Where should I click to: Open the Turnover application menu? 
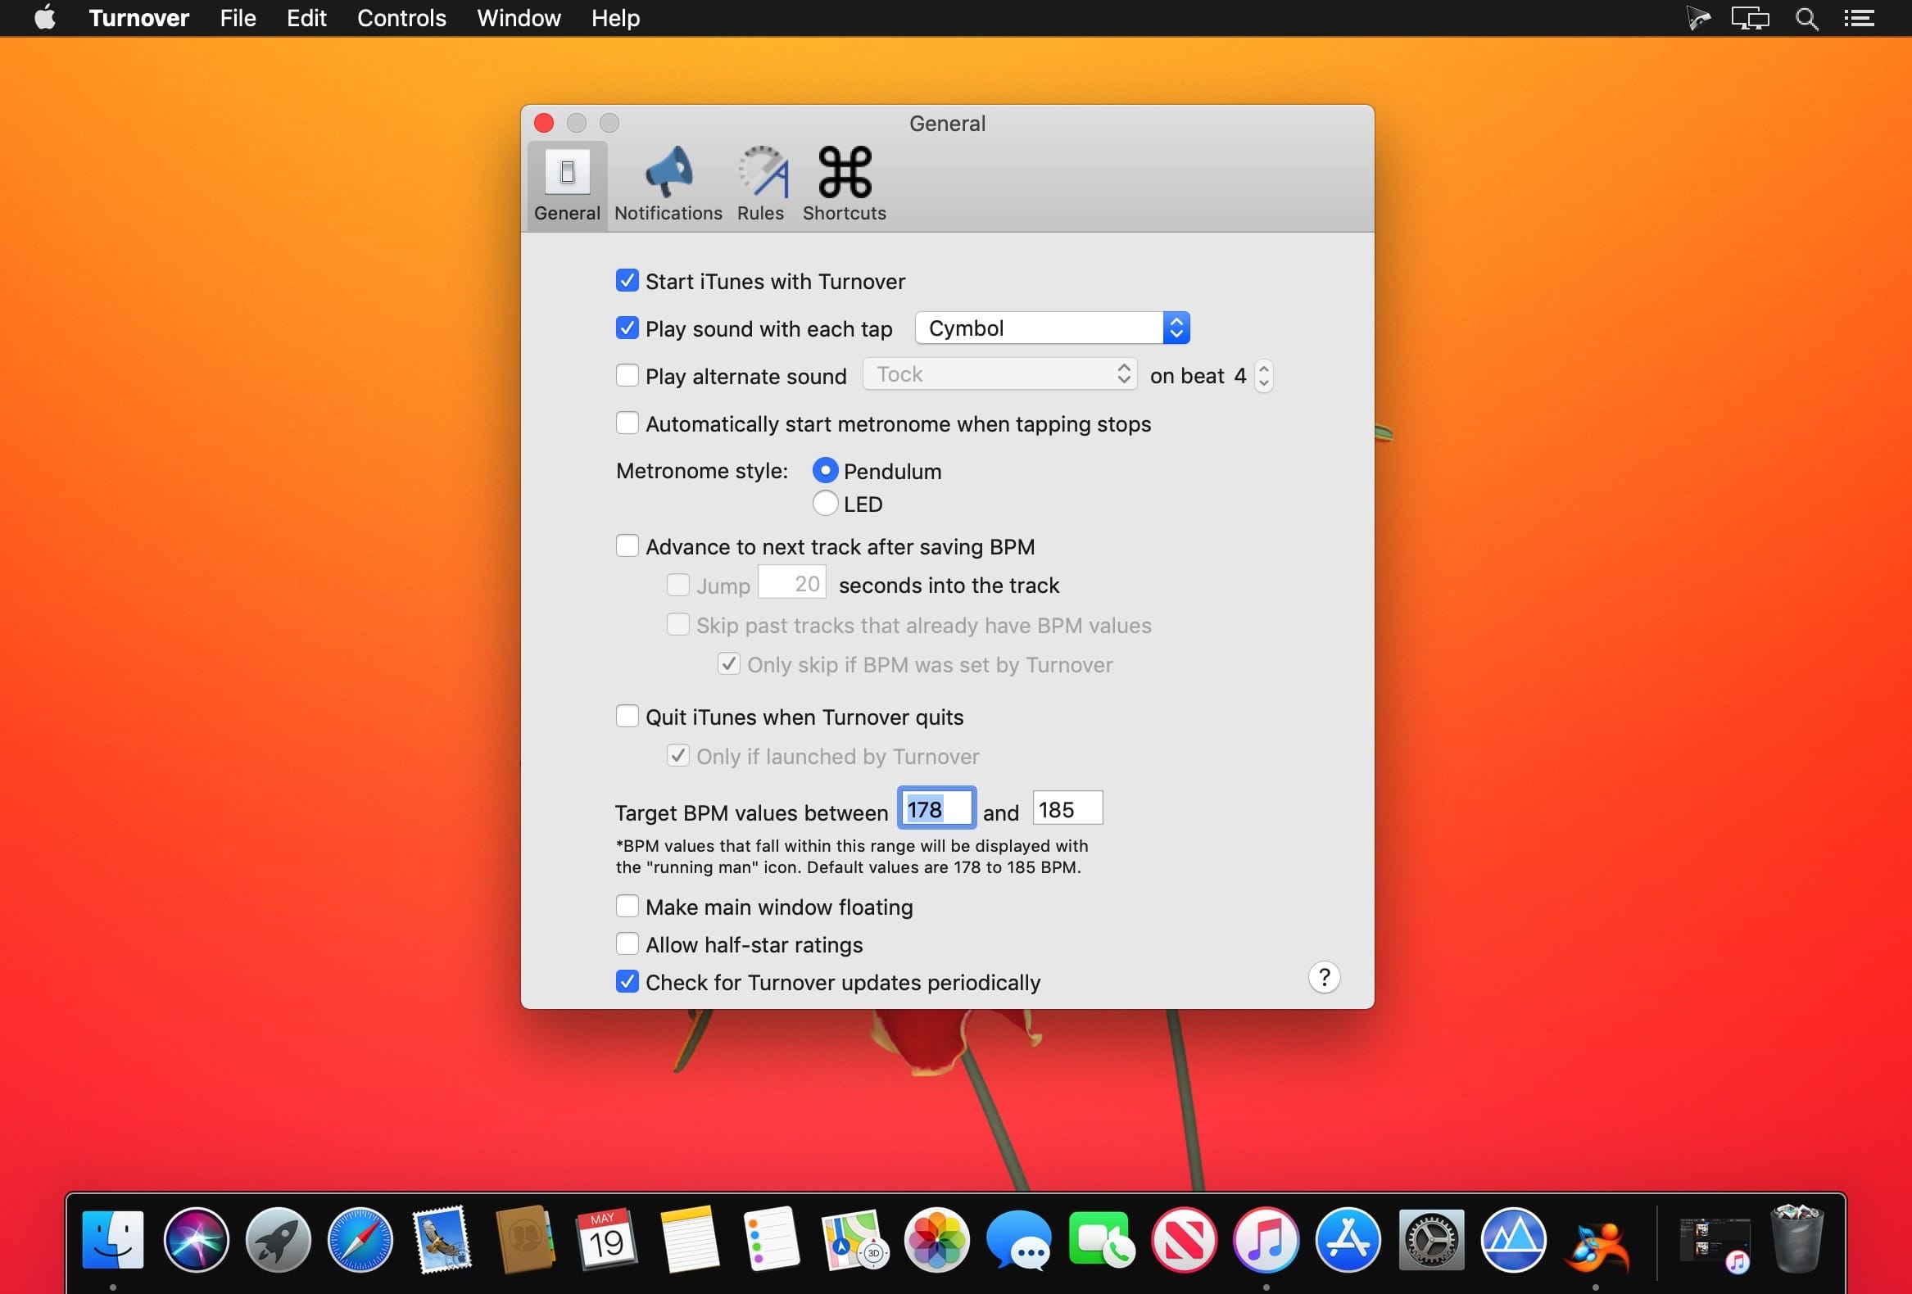coord(139,18)
